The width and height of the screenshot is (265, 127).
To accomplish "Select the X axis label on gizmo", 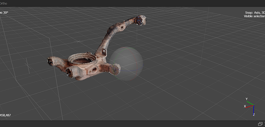I will tap(245, 106).
